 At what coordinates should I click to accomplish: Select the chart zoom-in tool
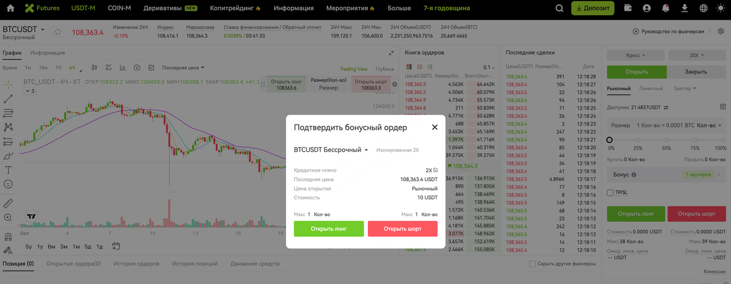tap(8, 218)
